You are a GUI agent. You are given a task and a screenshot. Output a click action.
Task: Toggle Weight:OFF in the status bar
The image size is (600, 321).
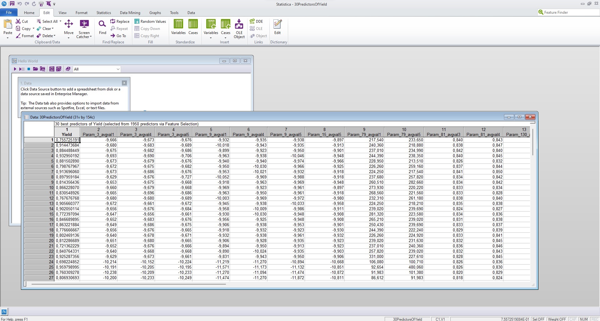pyautogui.click(x=557, y=319)
